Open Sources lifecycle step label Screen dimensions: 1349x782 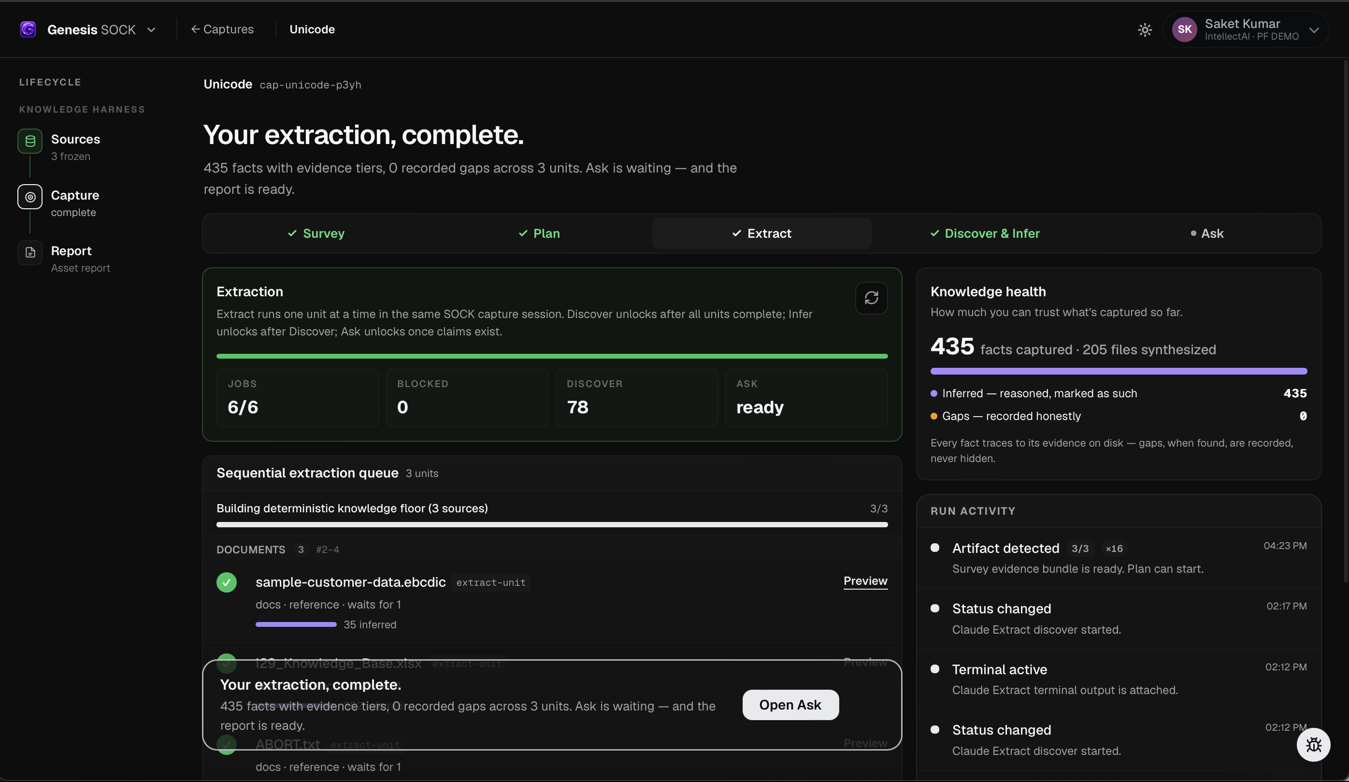pos(75,139)
